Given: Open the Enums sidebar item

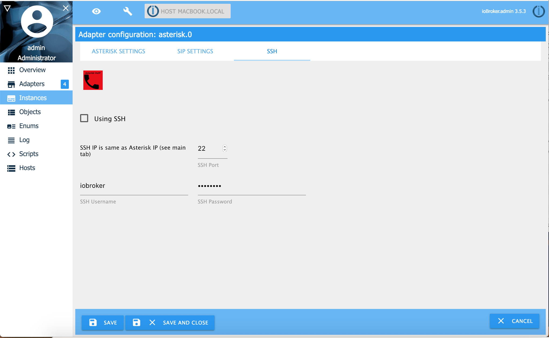Looking at the screenshot, I should [29, 126].
